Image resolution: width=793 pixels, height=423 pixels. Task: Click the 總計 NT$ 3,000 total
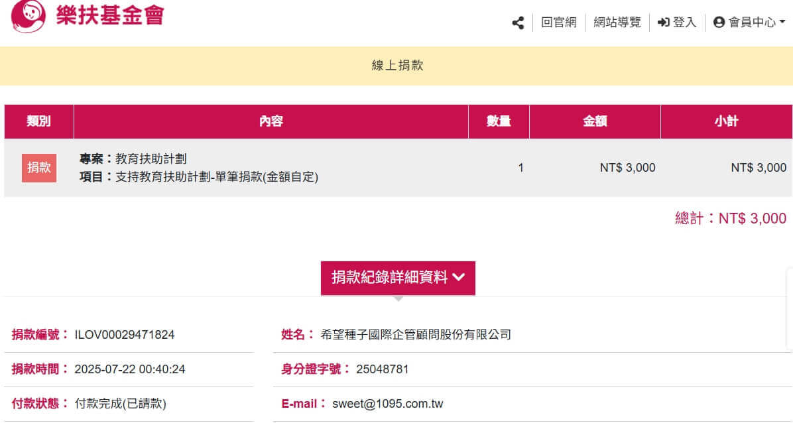(x=731, y=219)
